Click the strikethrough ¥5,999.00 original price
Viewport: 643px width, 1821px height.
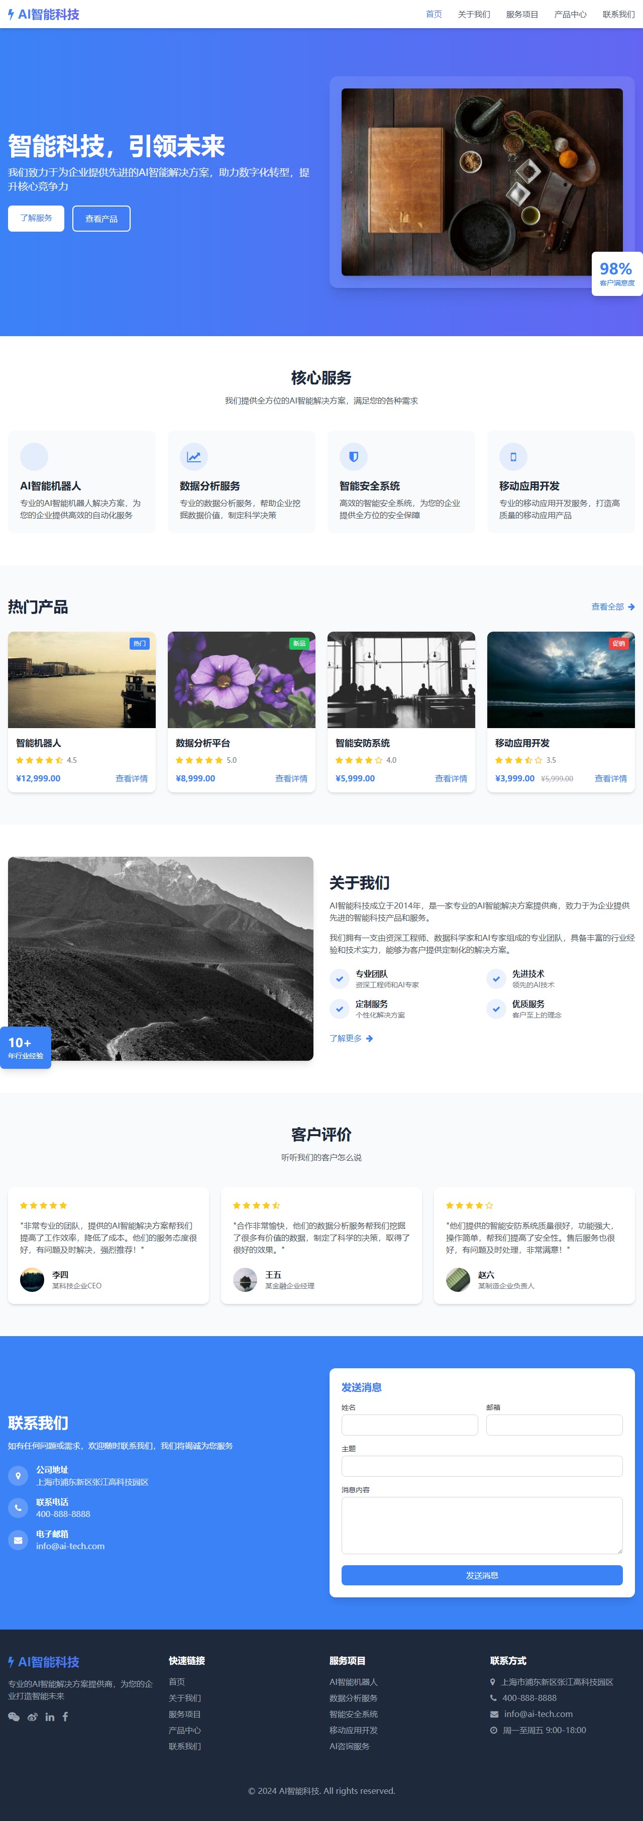(x=557, y=779)
